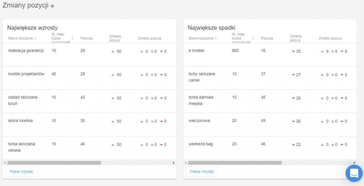Click the info icon beside Zmiany pozycji
Viewport: 364px width, 186px height.
tap(52, 6)
